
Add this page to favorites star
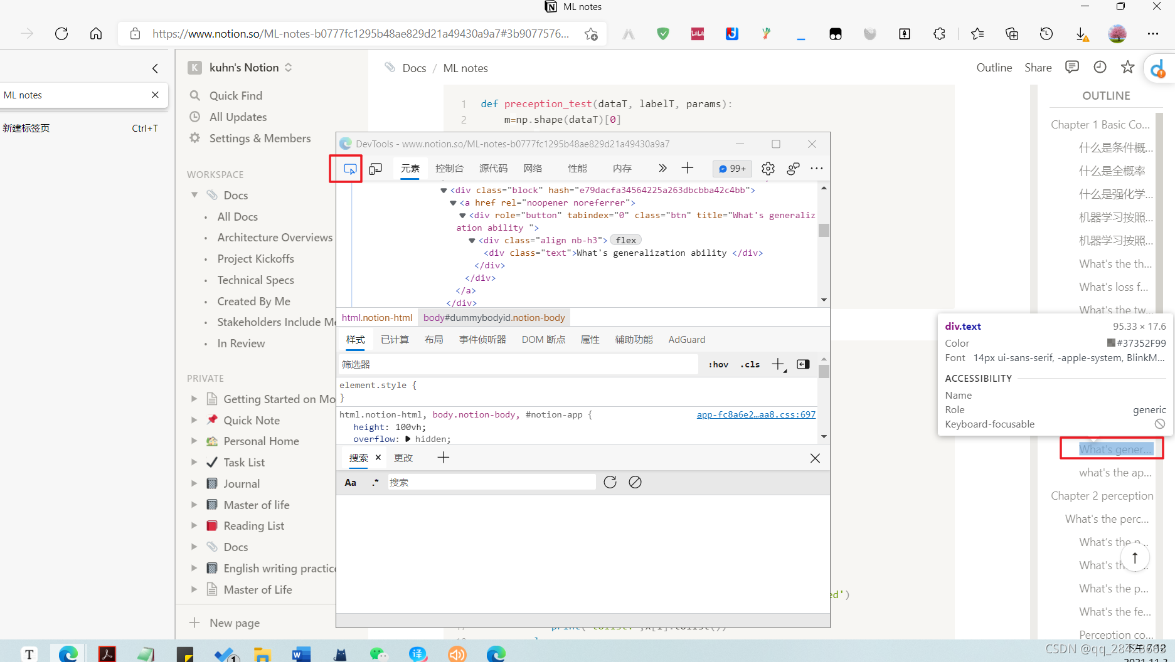click(591, 34)
